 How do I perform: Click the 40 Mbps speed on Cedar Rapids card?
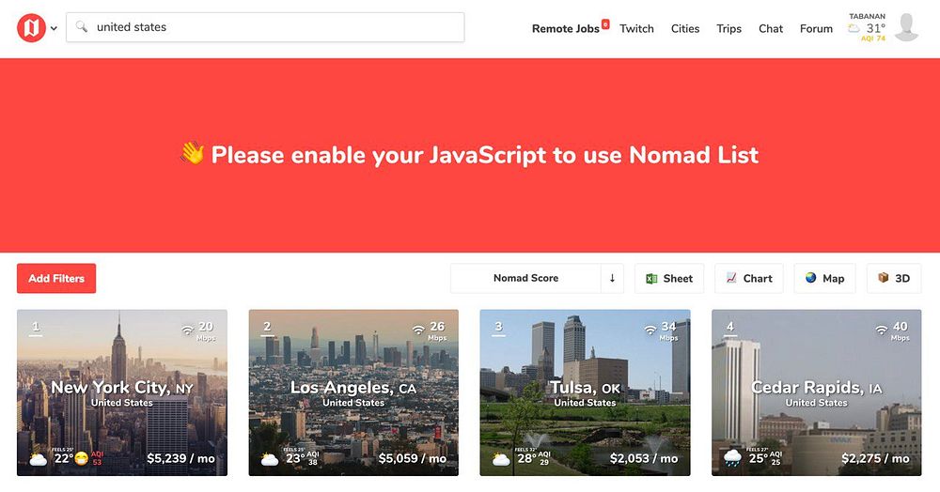(x=901, y=331)
